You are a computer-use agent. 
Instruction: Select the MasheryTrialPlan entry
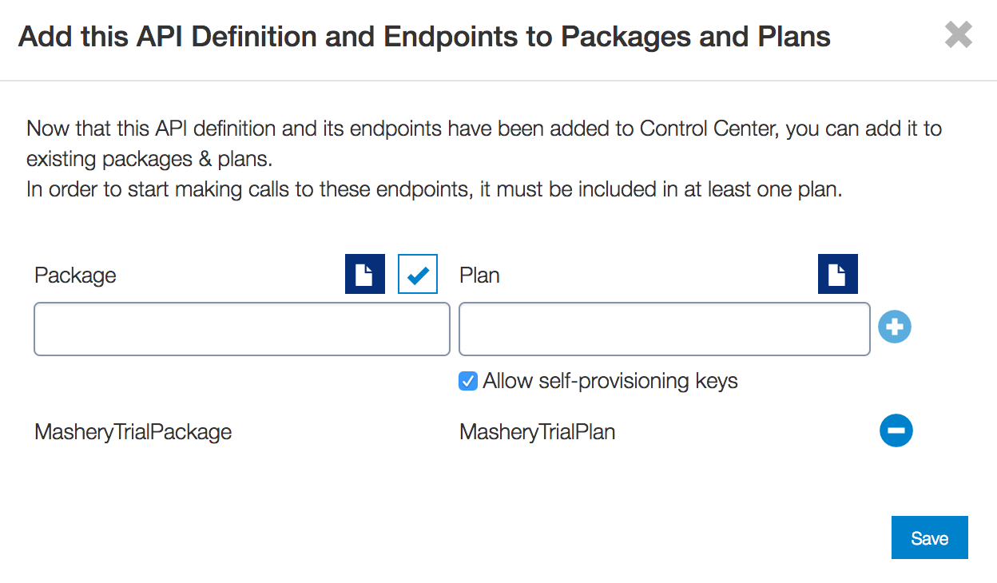(x=538, y=432)
